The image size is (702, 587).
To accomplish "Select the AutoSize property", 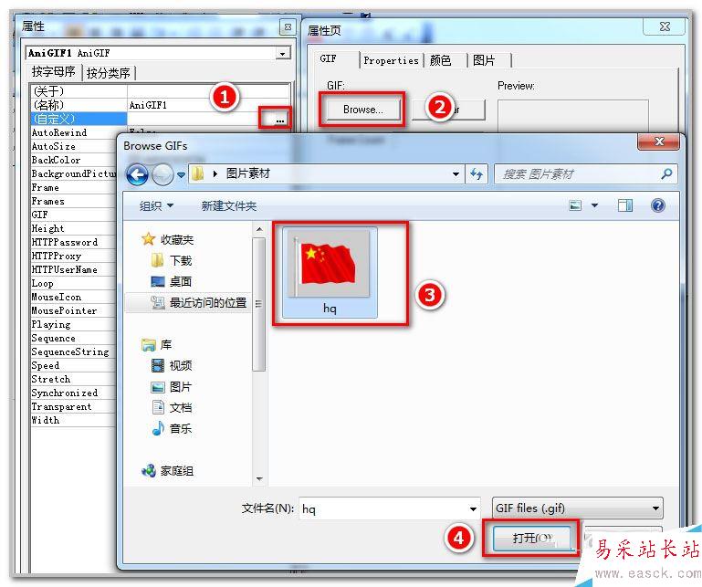I will tap(53, 146).
